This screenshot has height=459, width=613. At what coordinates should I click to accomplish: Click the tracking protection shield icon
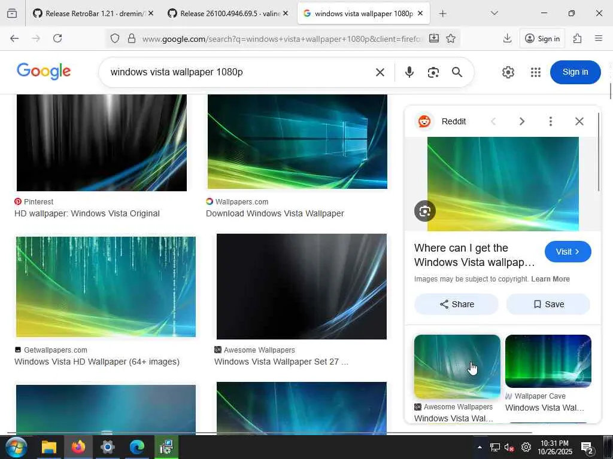click(114, 38)
